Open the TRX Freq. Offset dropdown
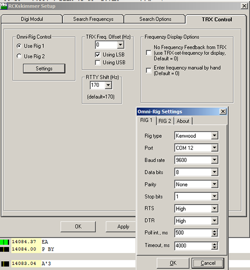 (x=121, y=45)
